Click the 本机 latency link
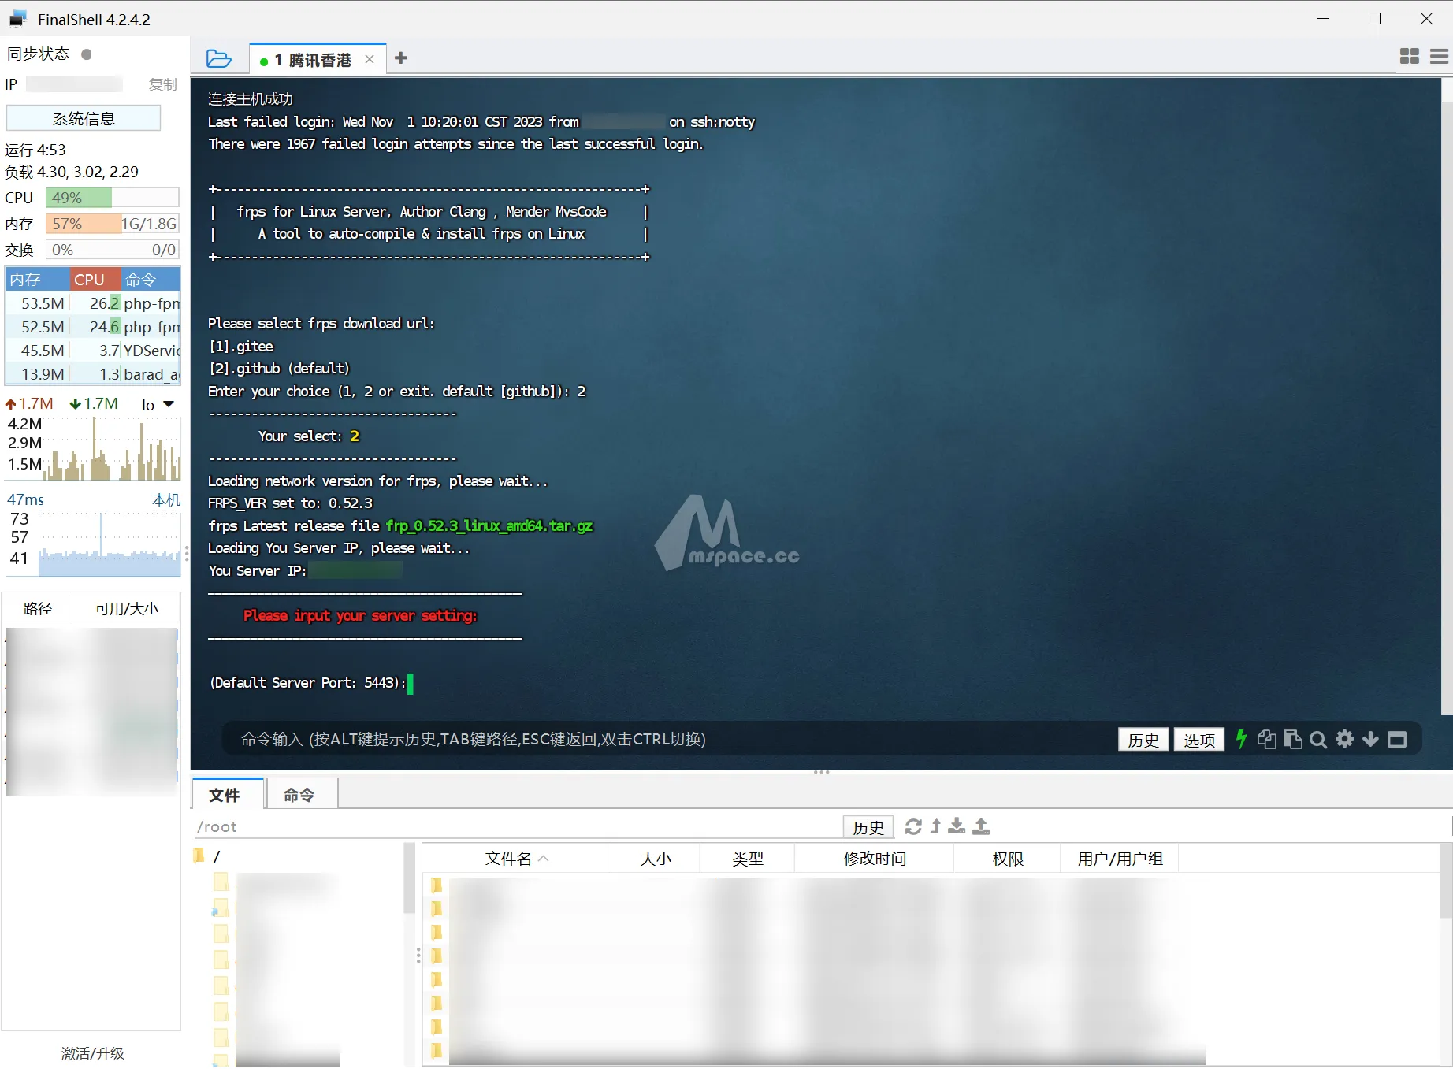 point(166,500)
